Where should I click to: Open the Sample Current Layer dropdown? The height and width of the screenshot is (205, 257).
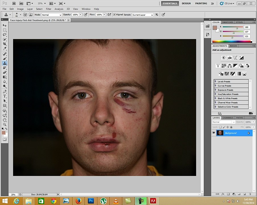[x=143, y=15]
